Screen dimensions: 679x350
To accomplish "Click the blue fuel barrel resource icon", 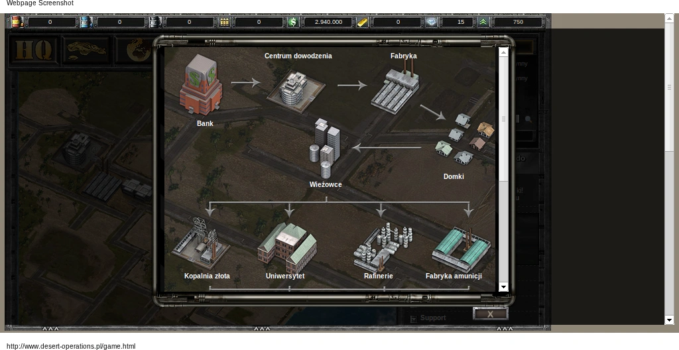I will coord(86,22).
